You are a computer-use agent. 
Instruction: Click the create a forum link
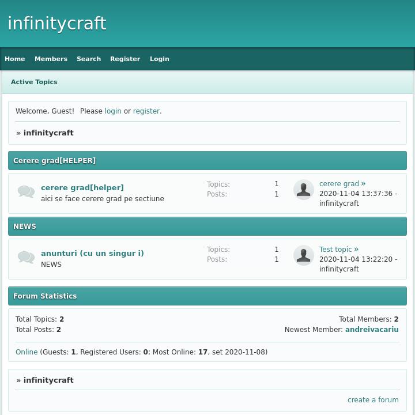(373, 400)
